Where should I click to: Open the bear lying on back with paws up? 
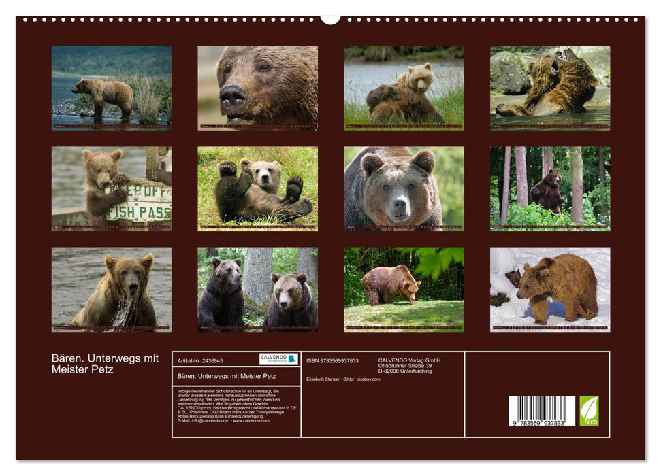[257, 189]
